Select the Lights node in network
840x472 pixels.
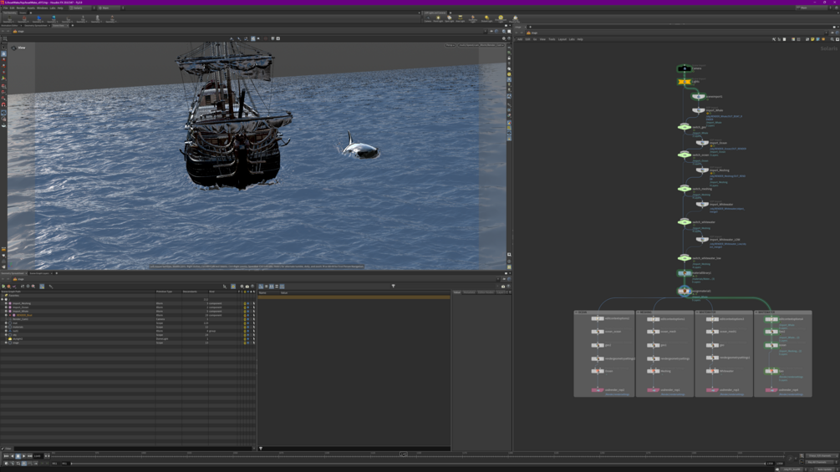coord(684,82)
